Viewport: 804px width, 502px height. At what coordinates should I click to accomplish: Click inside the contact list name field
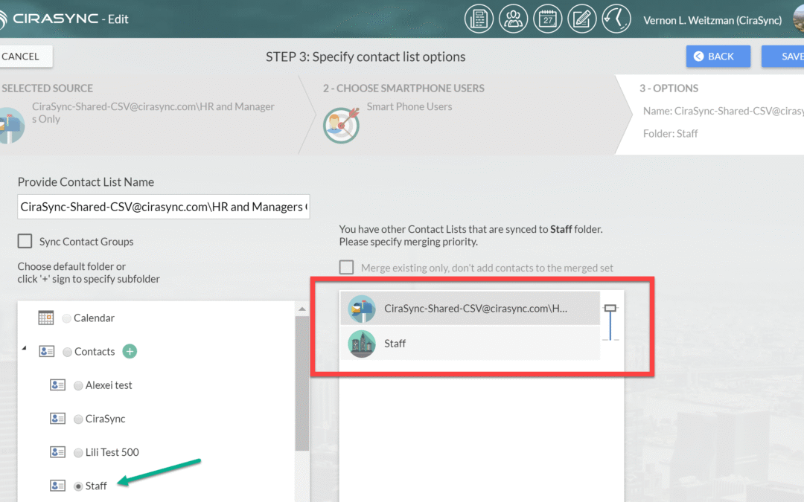pyautogui.click(x=163, y=206)
